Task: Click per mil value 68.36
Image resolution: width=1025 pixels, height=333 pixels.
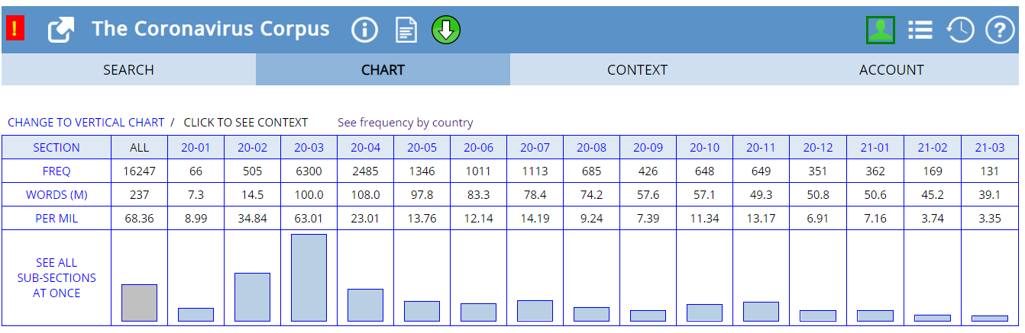Action: 139,218
